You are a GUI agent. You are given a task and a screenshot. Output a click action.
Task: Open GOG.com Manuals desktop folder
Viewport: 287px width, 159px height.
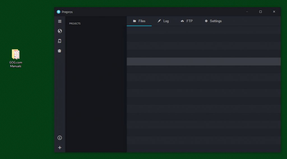[x=16, y=58]
